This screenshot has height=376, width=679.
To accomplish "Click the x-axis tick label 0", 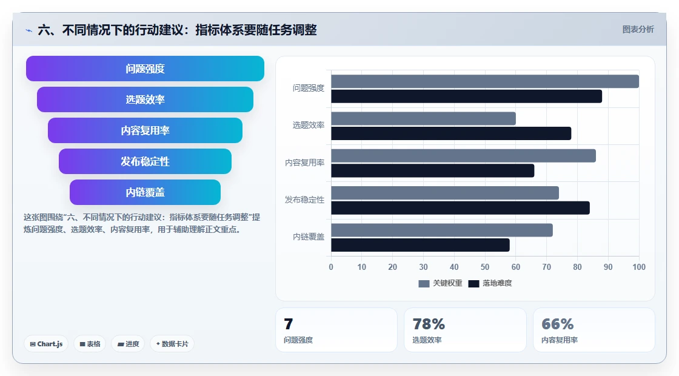I will point(331,267).
